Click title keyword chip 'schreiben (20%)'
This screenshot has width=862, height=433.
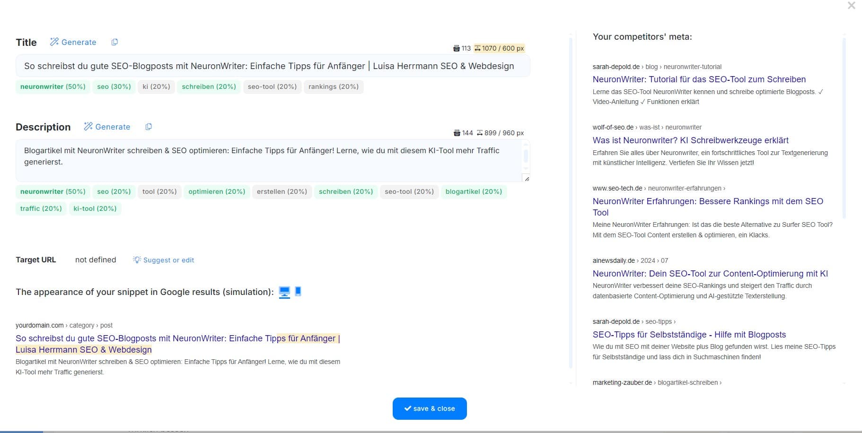click(209, 87)
